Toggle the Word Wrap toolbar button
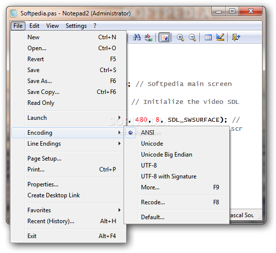 tap(164, 37)
